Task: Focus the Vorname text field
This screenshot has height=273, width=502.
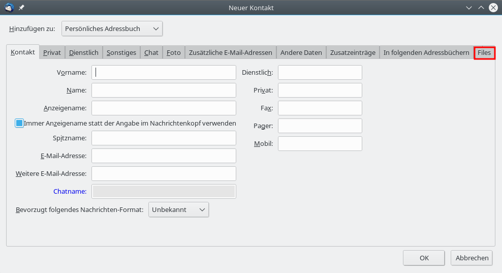Action: (164, 72)
